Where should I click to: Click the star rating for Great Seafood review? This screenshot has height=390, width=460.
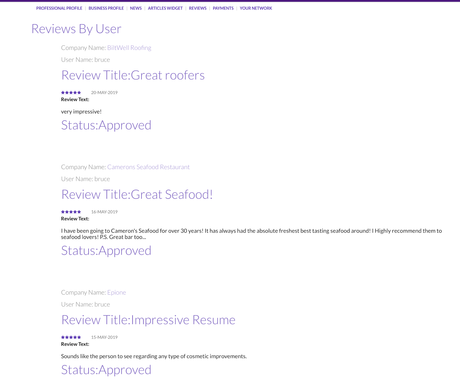[71, 212]
